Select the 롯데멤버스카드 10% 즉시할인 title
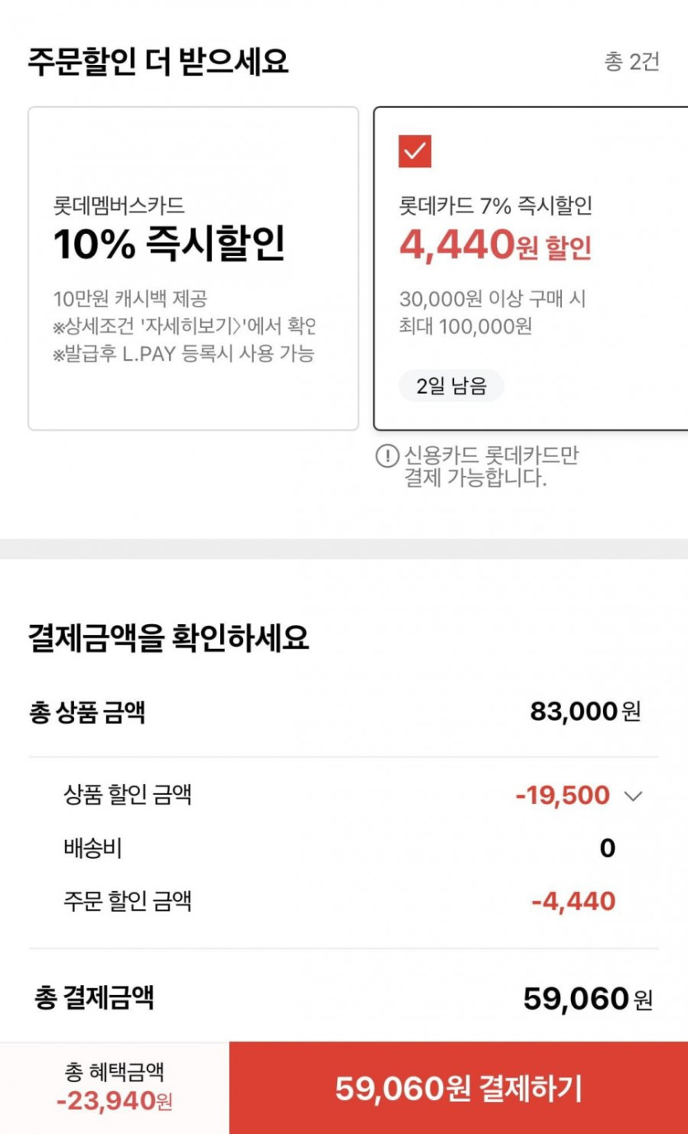 (x=169, y=243)
